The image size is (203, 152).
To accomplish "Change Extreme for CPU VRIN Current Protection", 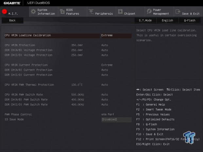I will [107, 65].
